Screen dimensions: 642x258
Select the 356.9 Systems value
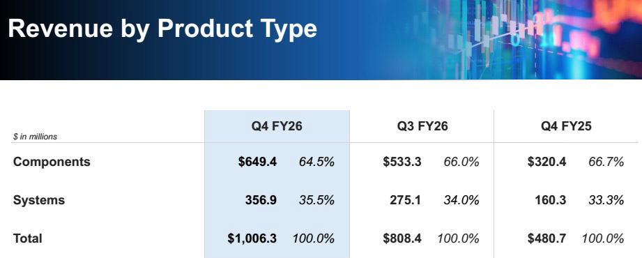click(261, 200)
